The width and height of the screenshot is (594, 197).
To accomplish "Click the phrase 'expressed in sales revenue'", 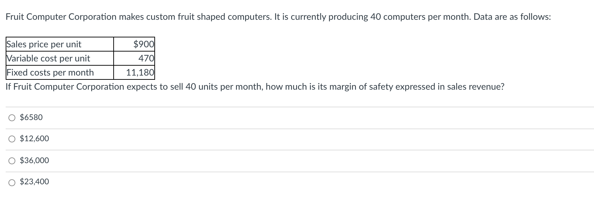I will 453,87.
